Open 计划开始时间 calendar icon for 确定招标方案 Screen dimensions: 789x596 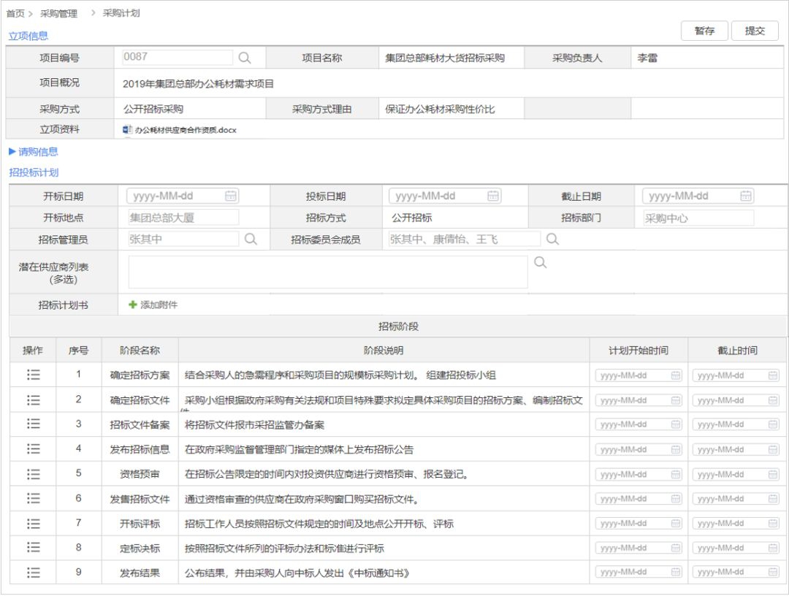click(676, 375)
